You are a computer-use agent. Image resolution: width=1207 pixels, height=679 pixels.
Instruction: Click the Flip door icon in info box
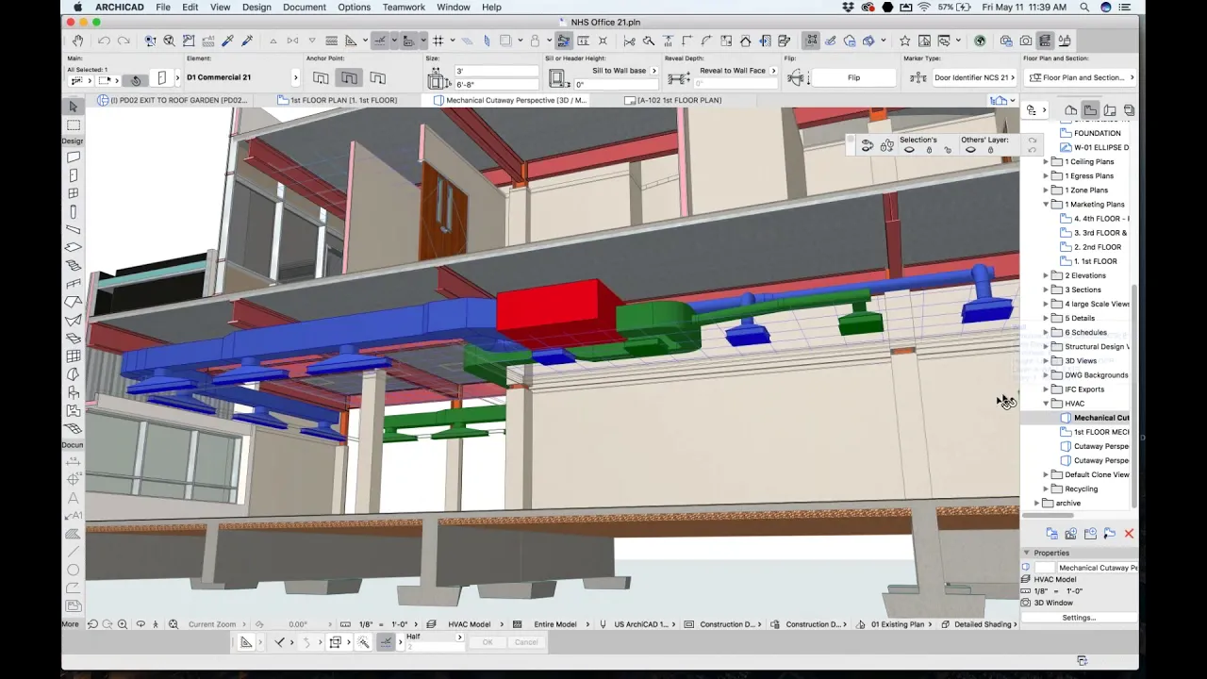(797, 77)
